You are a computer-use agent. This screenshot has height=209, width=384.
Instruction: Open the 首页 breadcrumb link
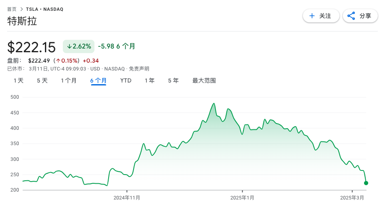(12, 9)
